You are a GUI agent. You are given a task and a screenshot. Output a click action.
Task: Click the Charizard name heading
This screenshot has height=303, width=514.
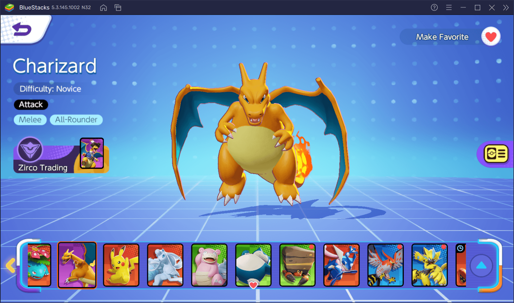click(55, 66)
